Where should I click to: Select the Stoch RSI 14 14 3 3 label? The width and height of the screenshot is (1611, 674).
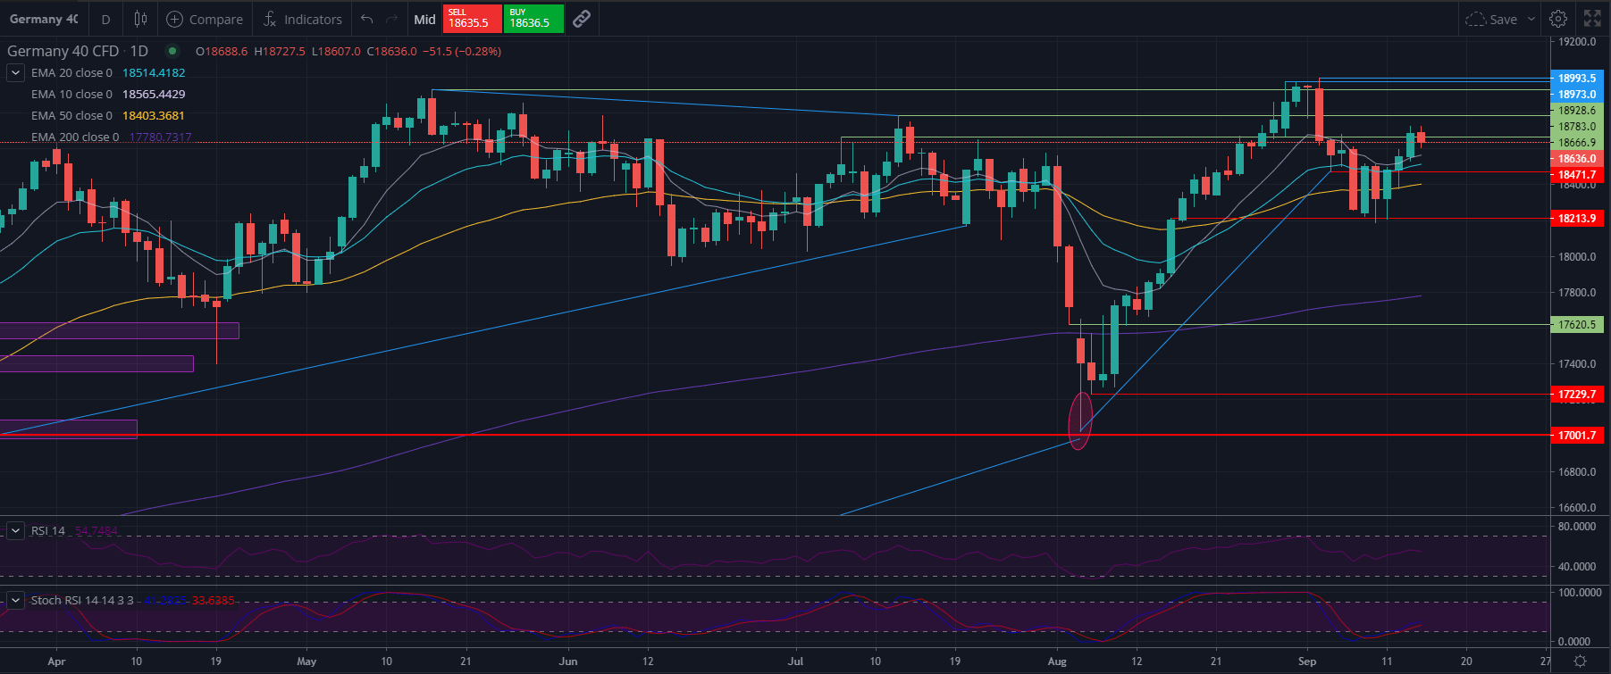click(x=82, y=600)
